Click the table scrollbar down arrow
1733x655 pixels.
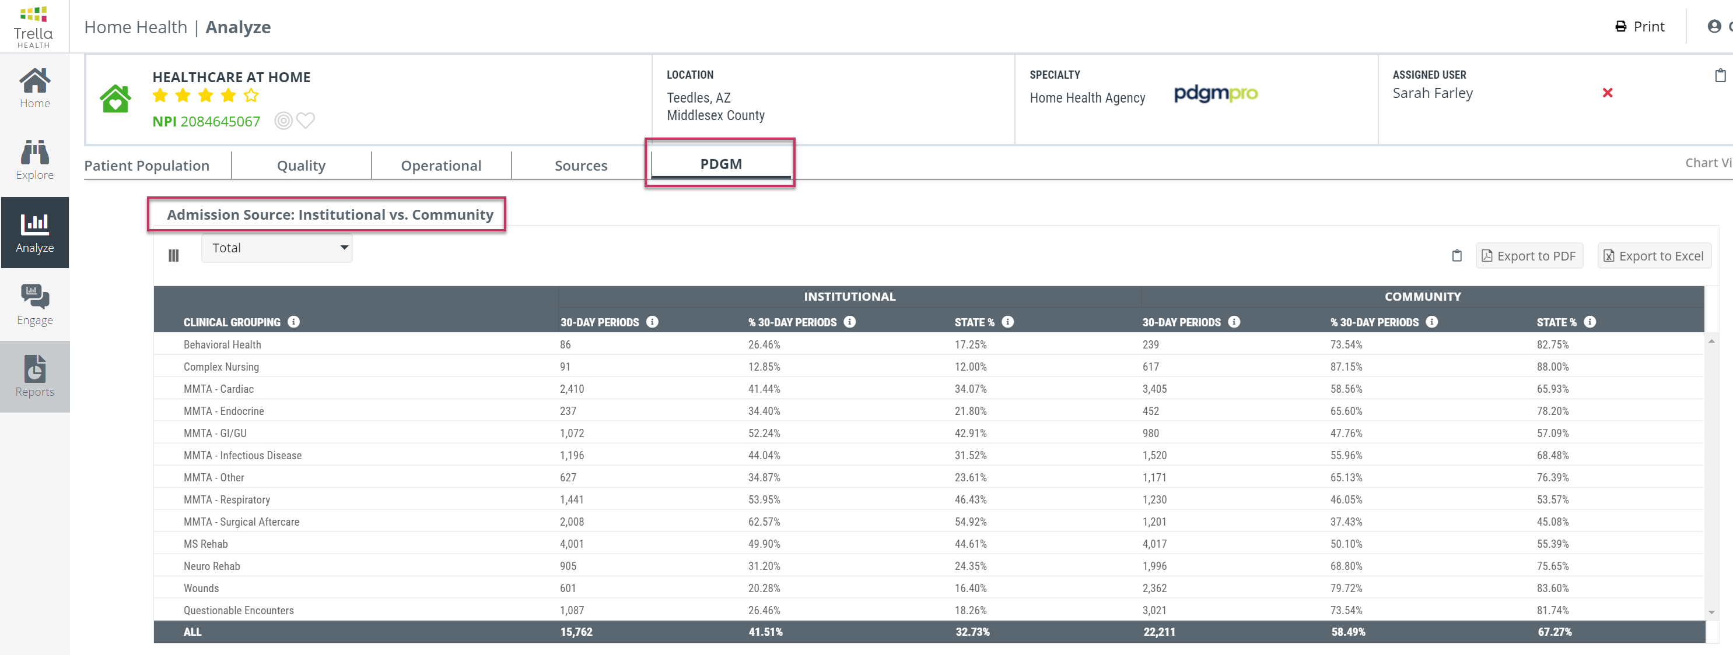coord(1711,612)
